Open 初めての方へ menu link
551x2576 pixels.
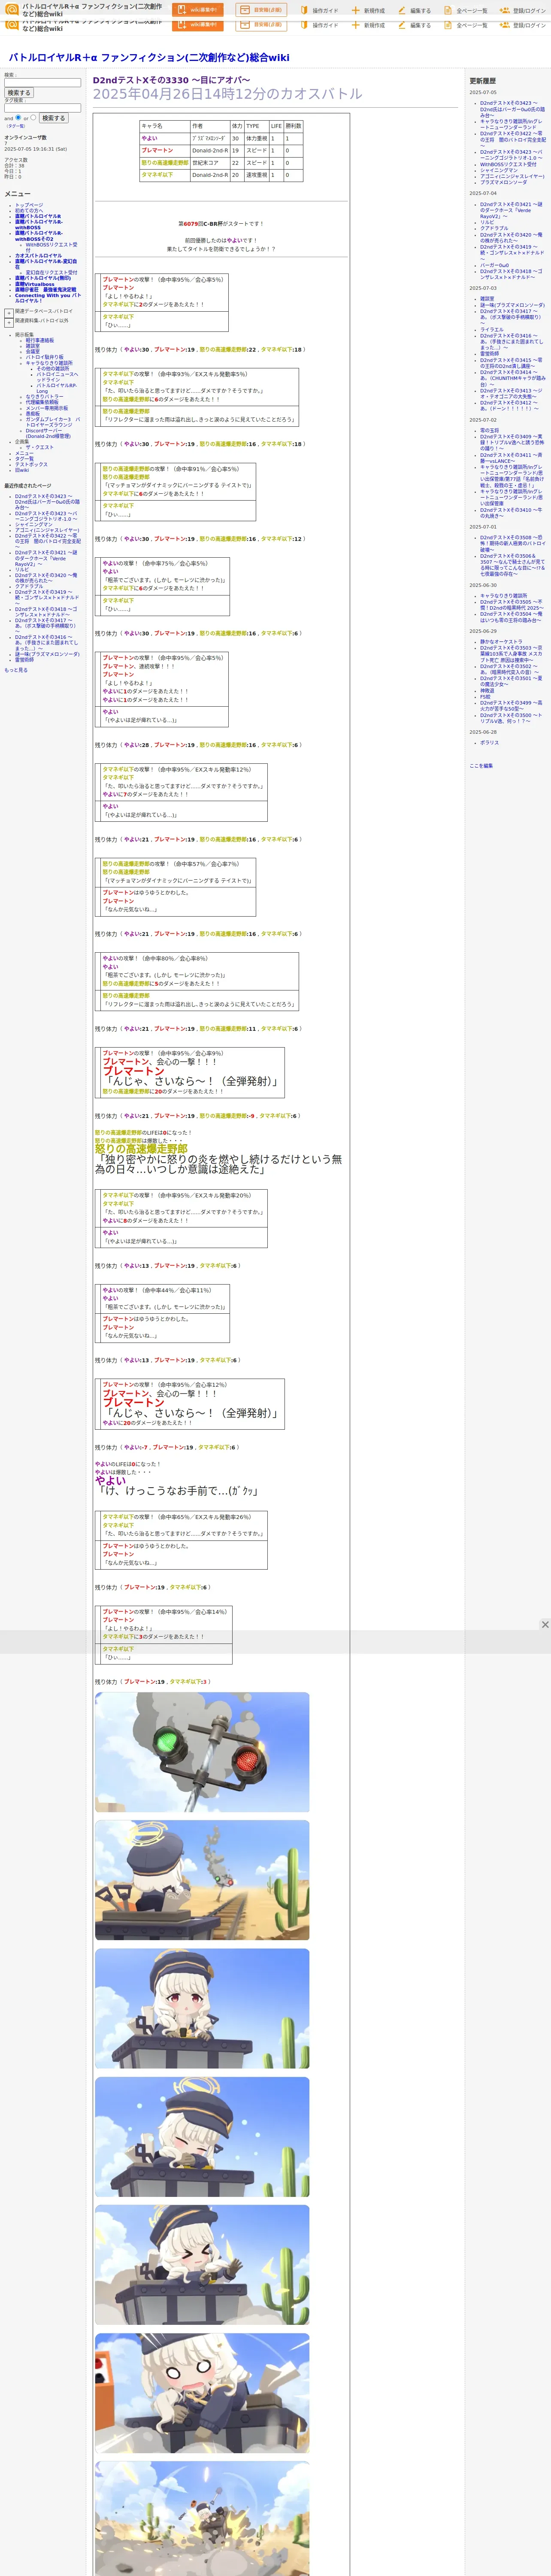[x=29, y=210]
